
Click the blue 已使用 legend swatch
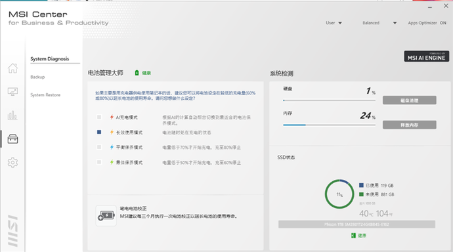(361, 185)
